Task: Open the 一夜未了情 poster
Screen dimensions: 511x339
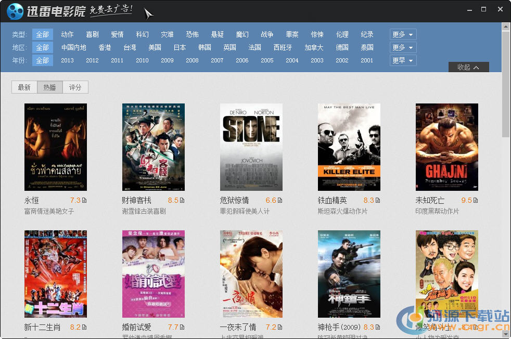Action: click(251, 274)
